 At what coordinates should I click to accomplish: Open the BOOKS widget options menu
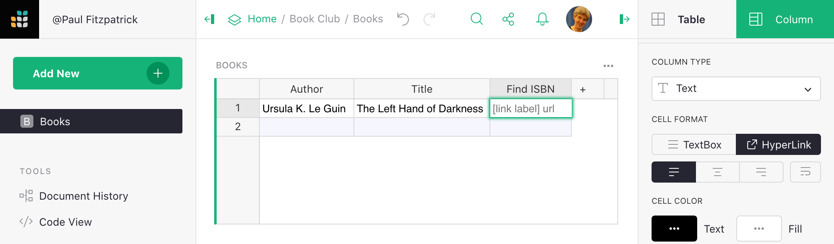point(608,65)
